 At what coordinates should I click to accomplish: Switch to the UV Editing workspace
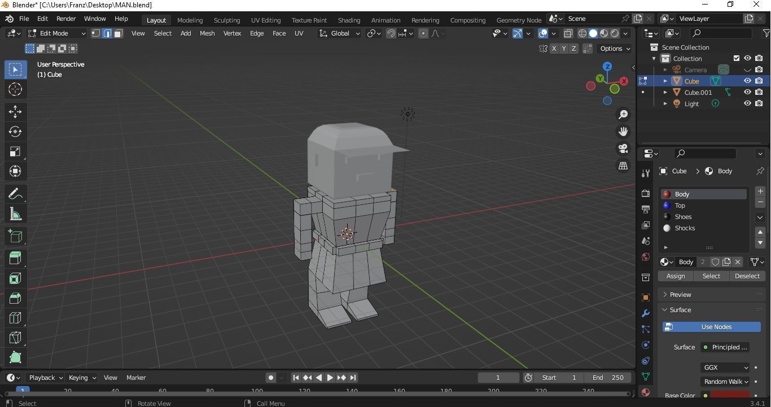(x=265, y=20)
